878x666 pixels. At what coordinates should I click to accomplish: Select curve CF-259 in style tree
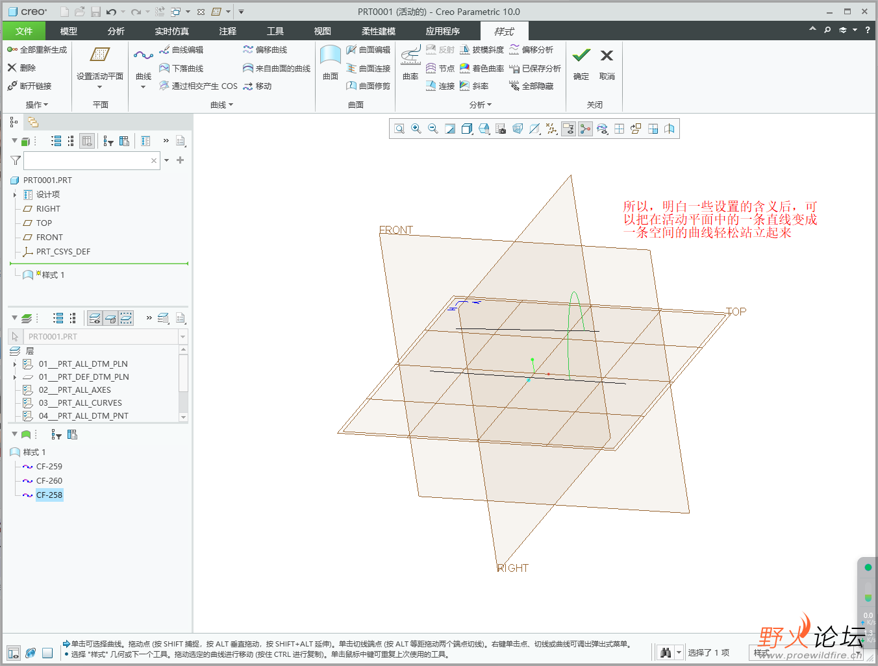coord(49,467)
